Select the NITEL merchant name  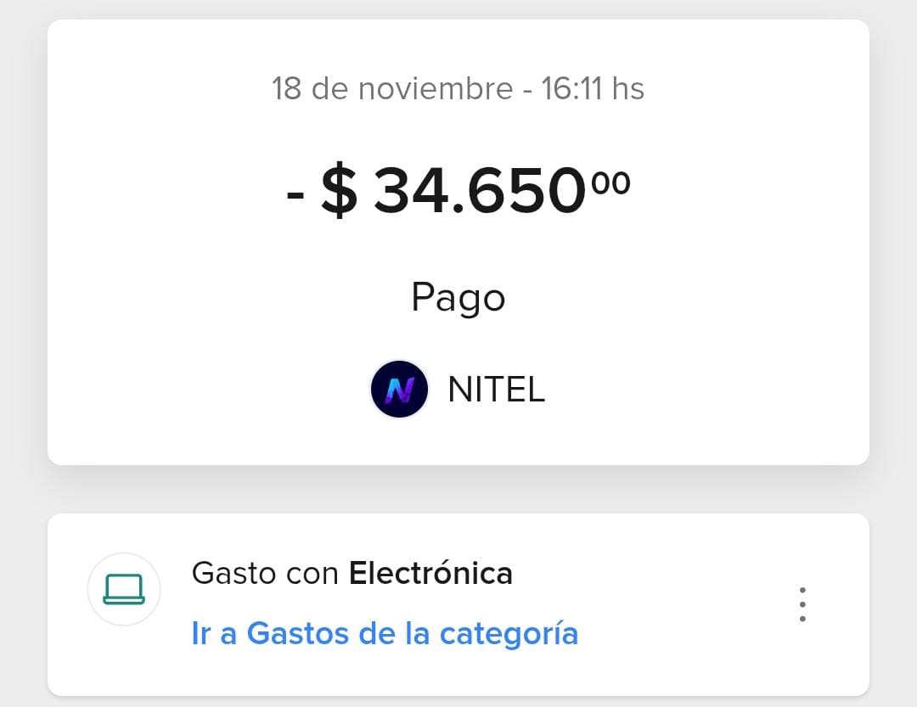pyautogui.click(x=496, y=390)
